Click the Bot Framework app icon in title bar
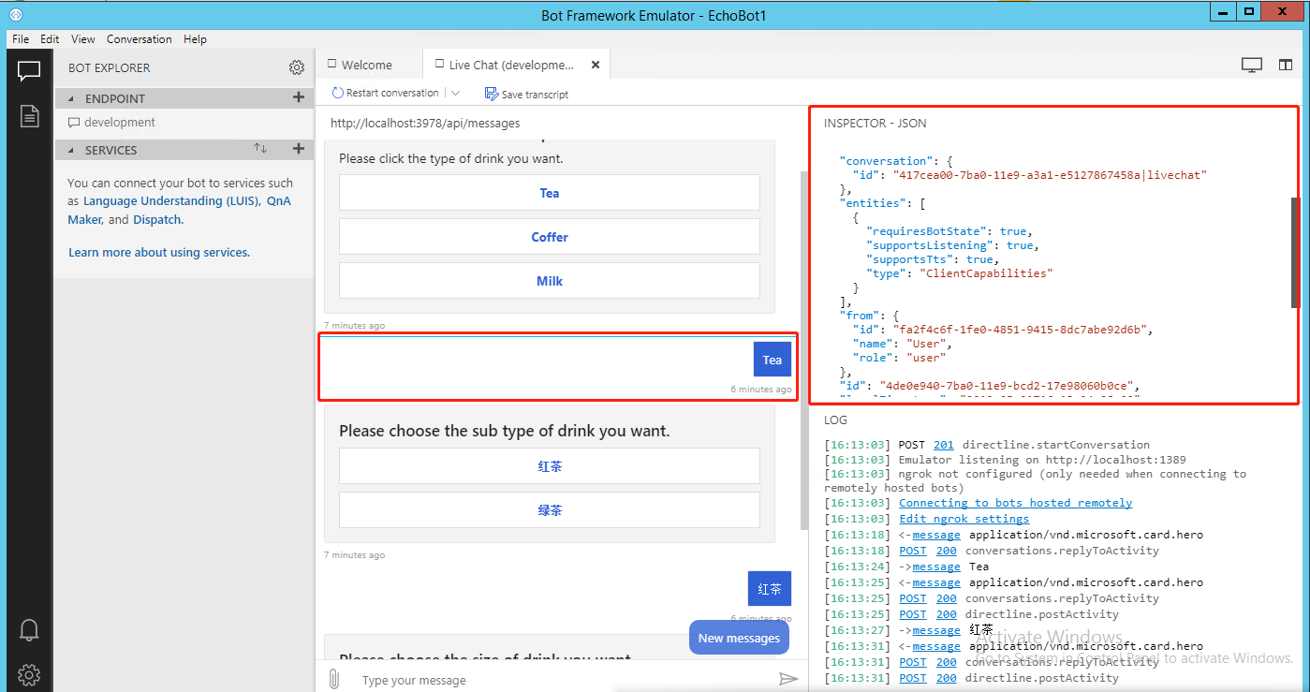The image size is (1310, 692). click(x=16, y=14)
